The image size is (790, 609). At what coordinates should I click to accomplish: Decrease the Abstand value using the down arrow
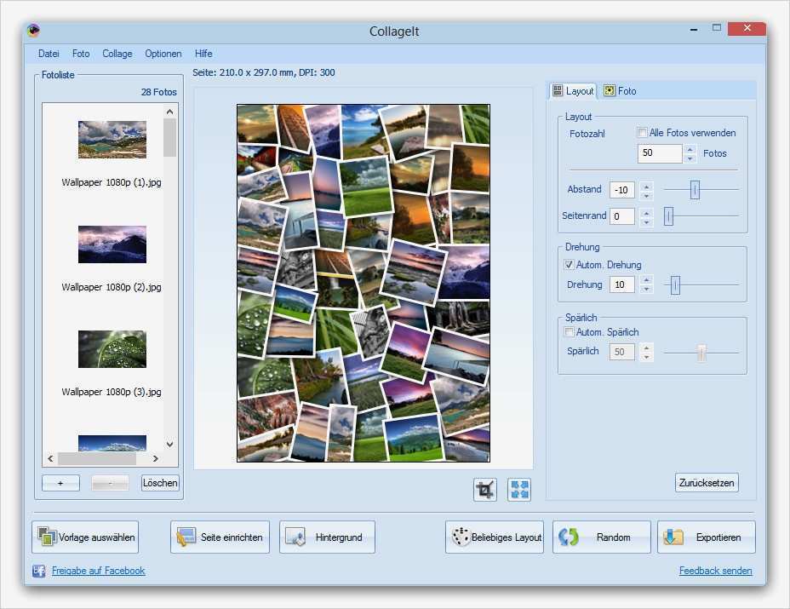[x=646, y=194]
